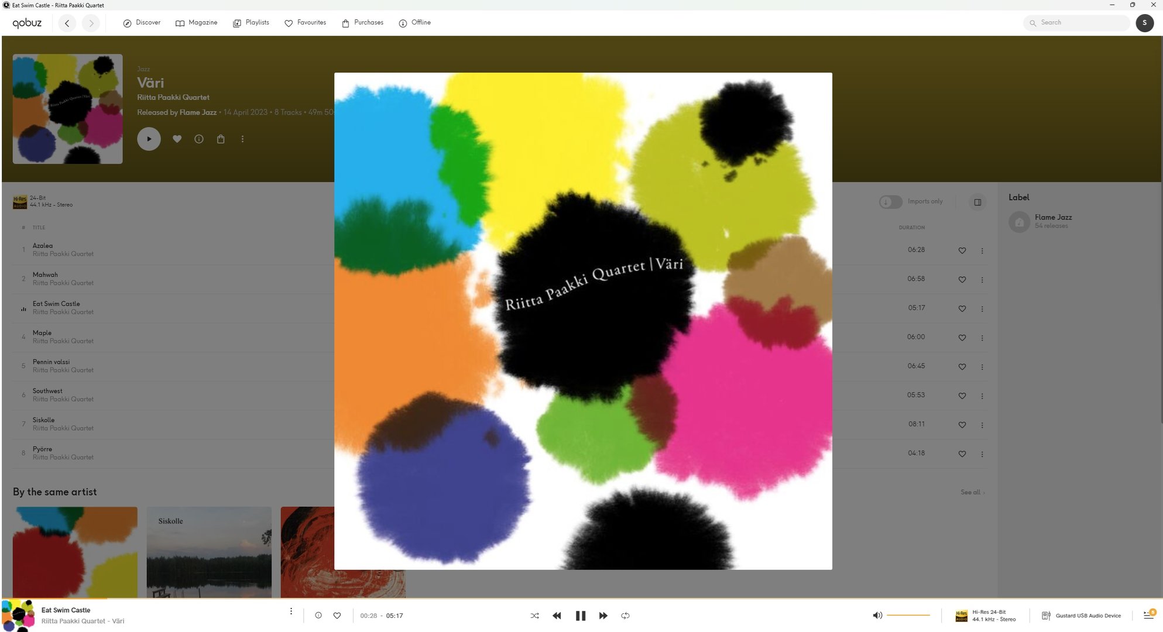Image resolution: width=1163 pixels, height=632 pixels.
Task: Favourite the Southwest track
Action: tap(962, 396)
